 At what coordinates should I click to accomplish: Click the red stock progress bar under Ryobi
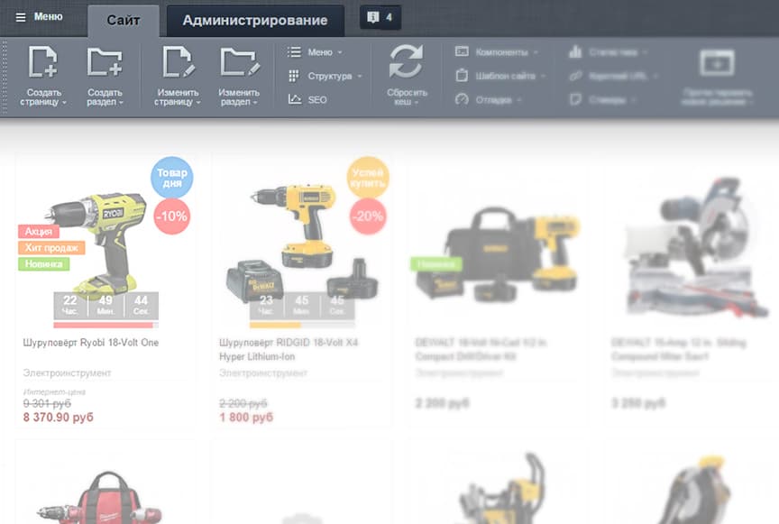[105, 326]
